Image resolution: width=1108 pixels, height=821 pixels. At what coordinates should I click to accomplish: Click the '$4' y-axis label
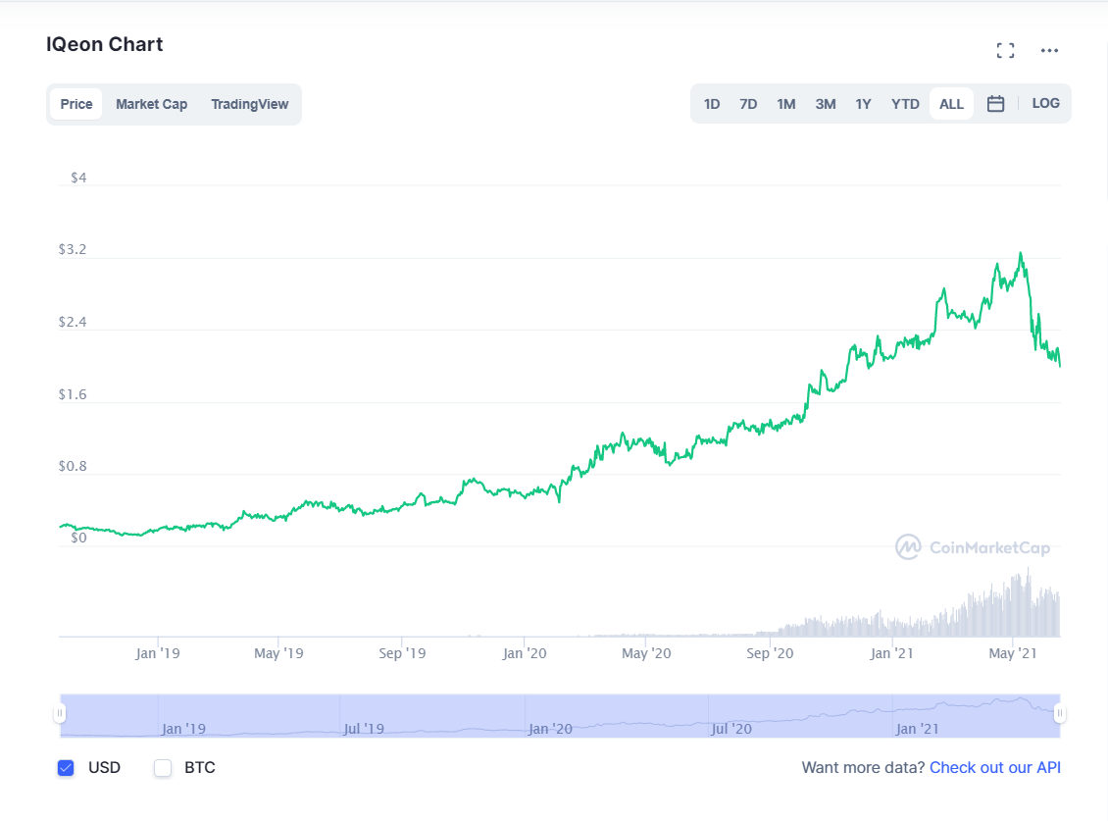78,178
